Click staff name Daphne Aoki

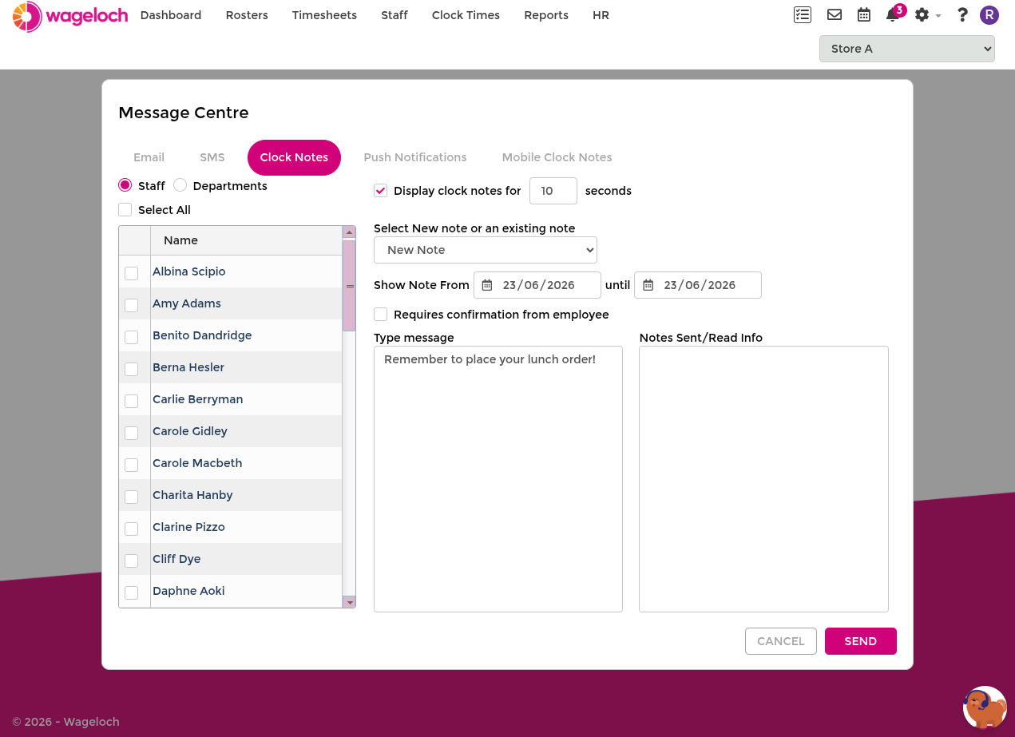tap(188, 591)
